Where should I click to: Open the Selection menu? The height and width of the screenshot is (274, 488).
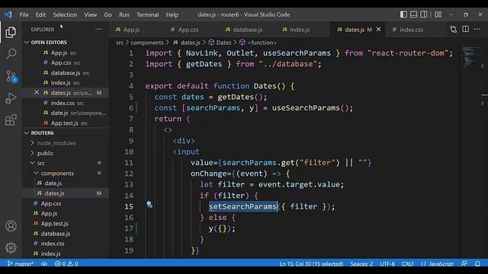click(x=65, y=14)
